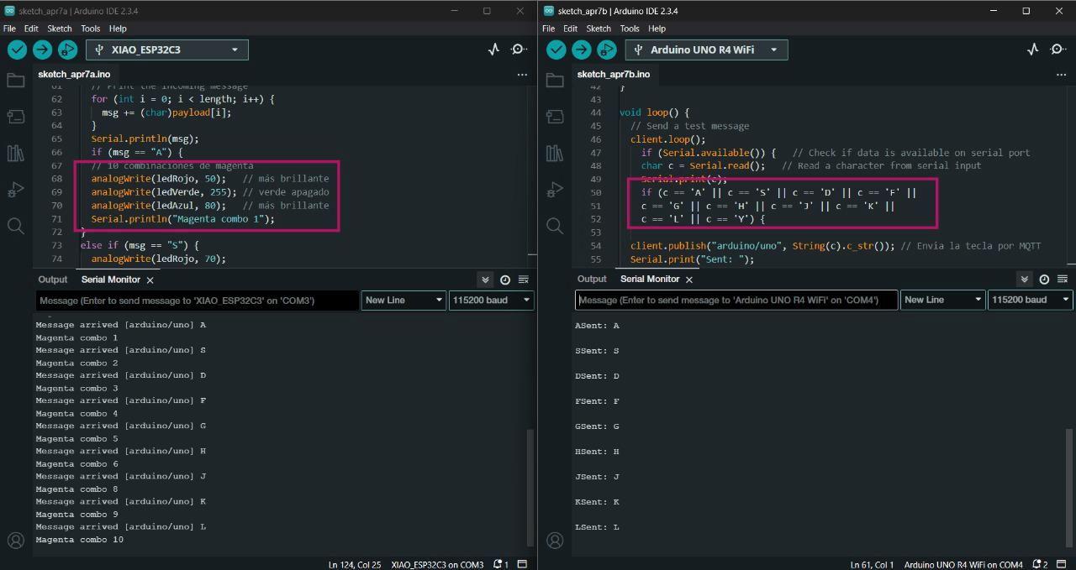
Task: Open Boards Manager in right window sidebar
Action: click(x=555, y=117)
